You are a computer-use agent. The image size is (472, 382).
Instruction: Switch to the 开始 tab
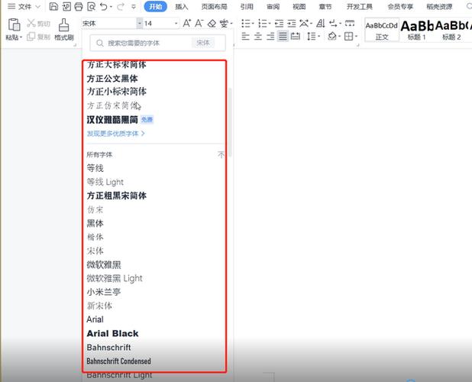pyautogui.click(x=156, y=6)
